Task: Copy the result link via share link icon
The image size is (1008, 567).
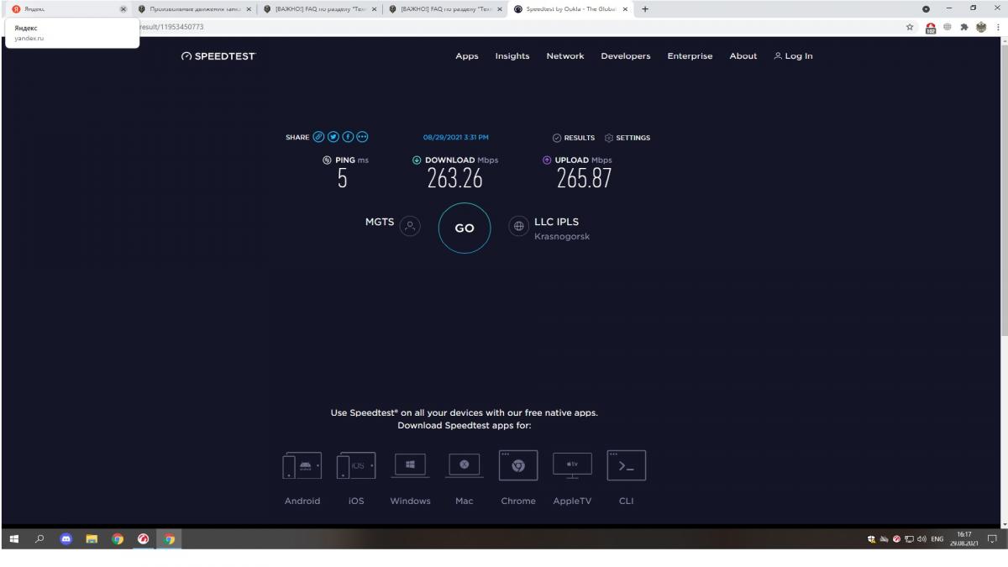Action: [319, 137]
